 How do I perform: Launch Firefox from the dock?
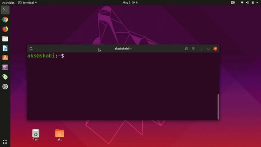[x=5, y=29]
